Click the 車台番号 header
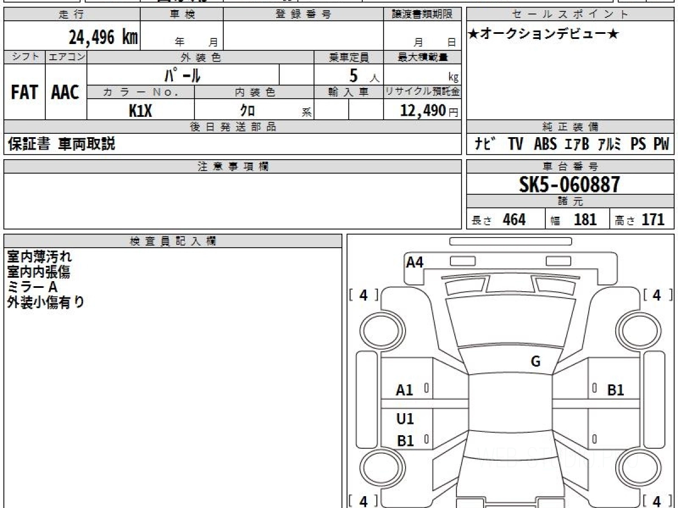 571,167
